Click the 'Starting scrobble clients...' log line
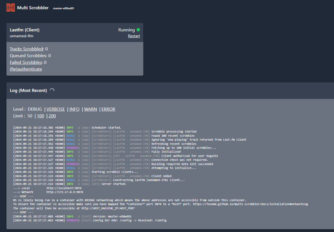 coord(75,172)
